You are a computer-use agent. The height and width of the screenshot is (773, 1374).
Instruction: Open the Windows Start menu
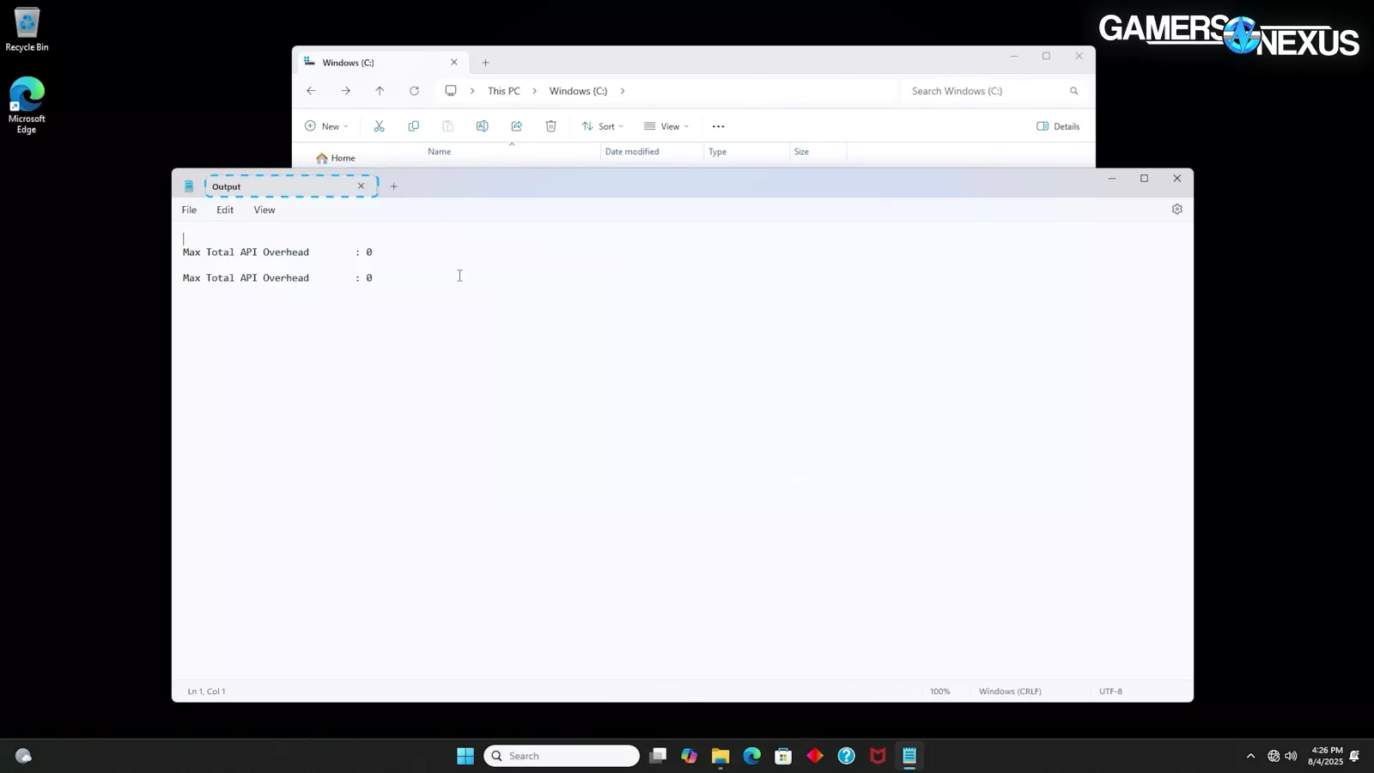pos(465,756)
